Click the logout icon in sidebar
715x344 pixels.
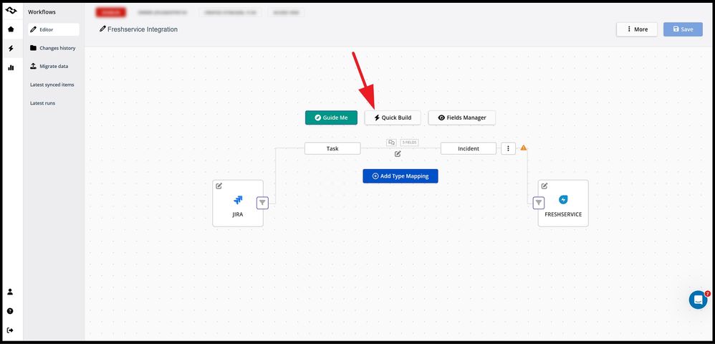pos(10,330)
